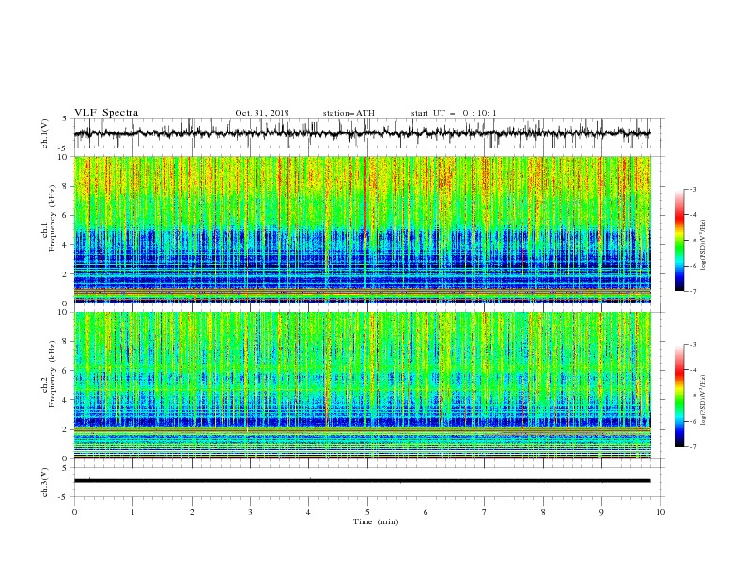
Task: Click the "5" minute tick label
Action: [x=367, y=512]
